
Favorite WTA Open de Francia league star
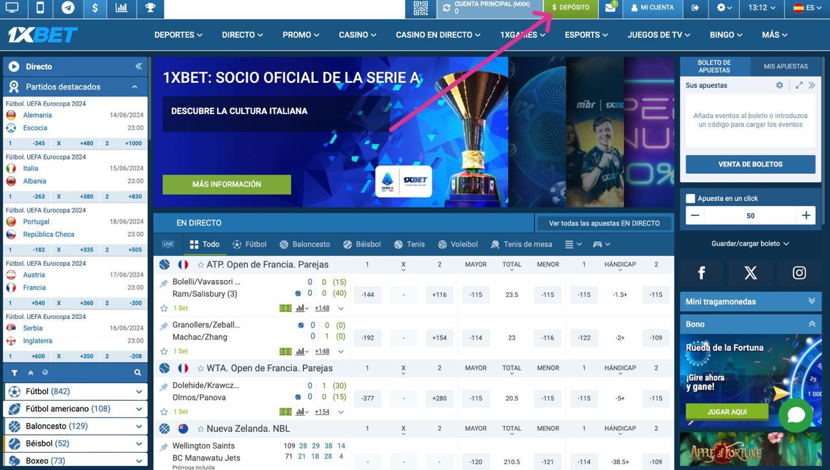point(201,368)
